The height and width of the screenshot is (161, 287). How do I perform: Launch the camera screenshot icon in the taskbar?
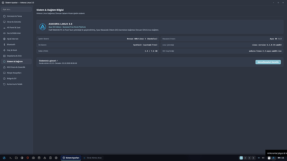click(x=33, y=158)
